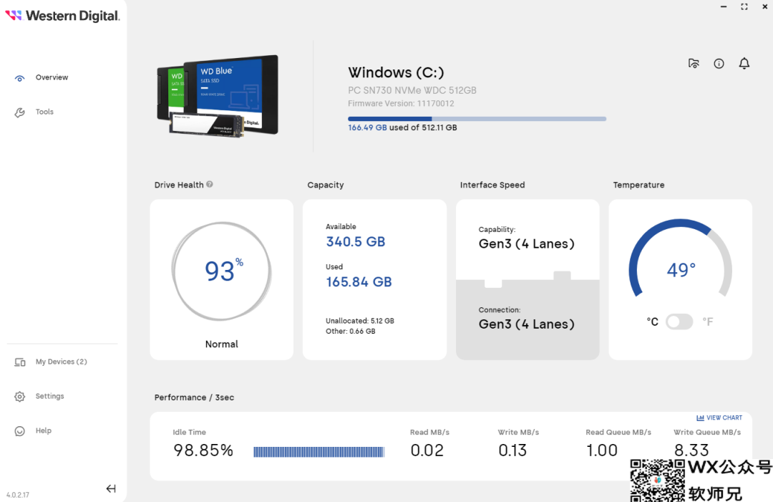Open the Overview section
This screenshot has width=773, height=502.
click(x=52, y=77)
